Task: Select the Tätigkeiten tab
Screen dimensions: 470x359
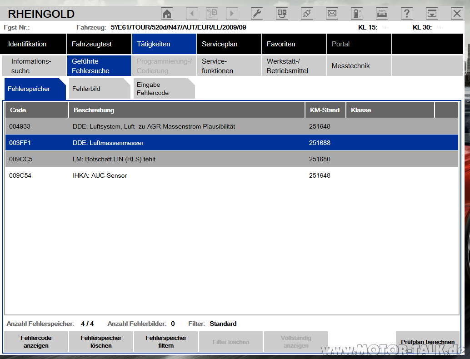Action: pos(164,44)
